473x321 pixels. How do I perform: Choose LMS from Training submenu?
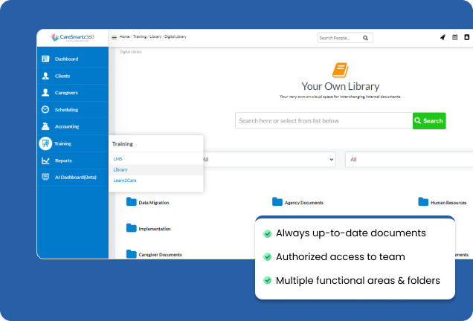pyautogui.click(x=118, y=159)
